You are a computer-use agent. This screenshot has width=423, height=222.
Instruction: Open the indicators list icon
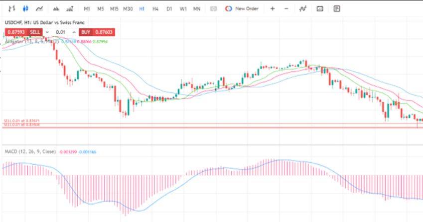pos(56,9)
